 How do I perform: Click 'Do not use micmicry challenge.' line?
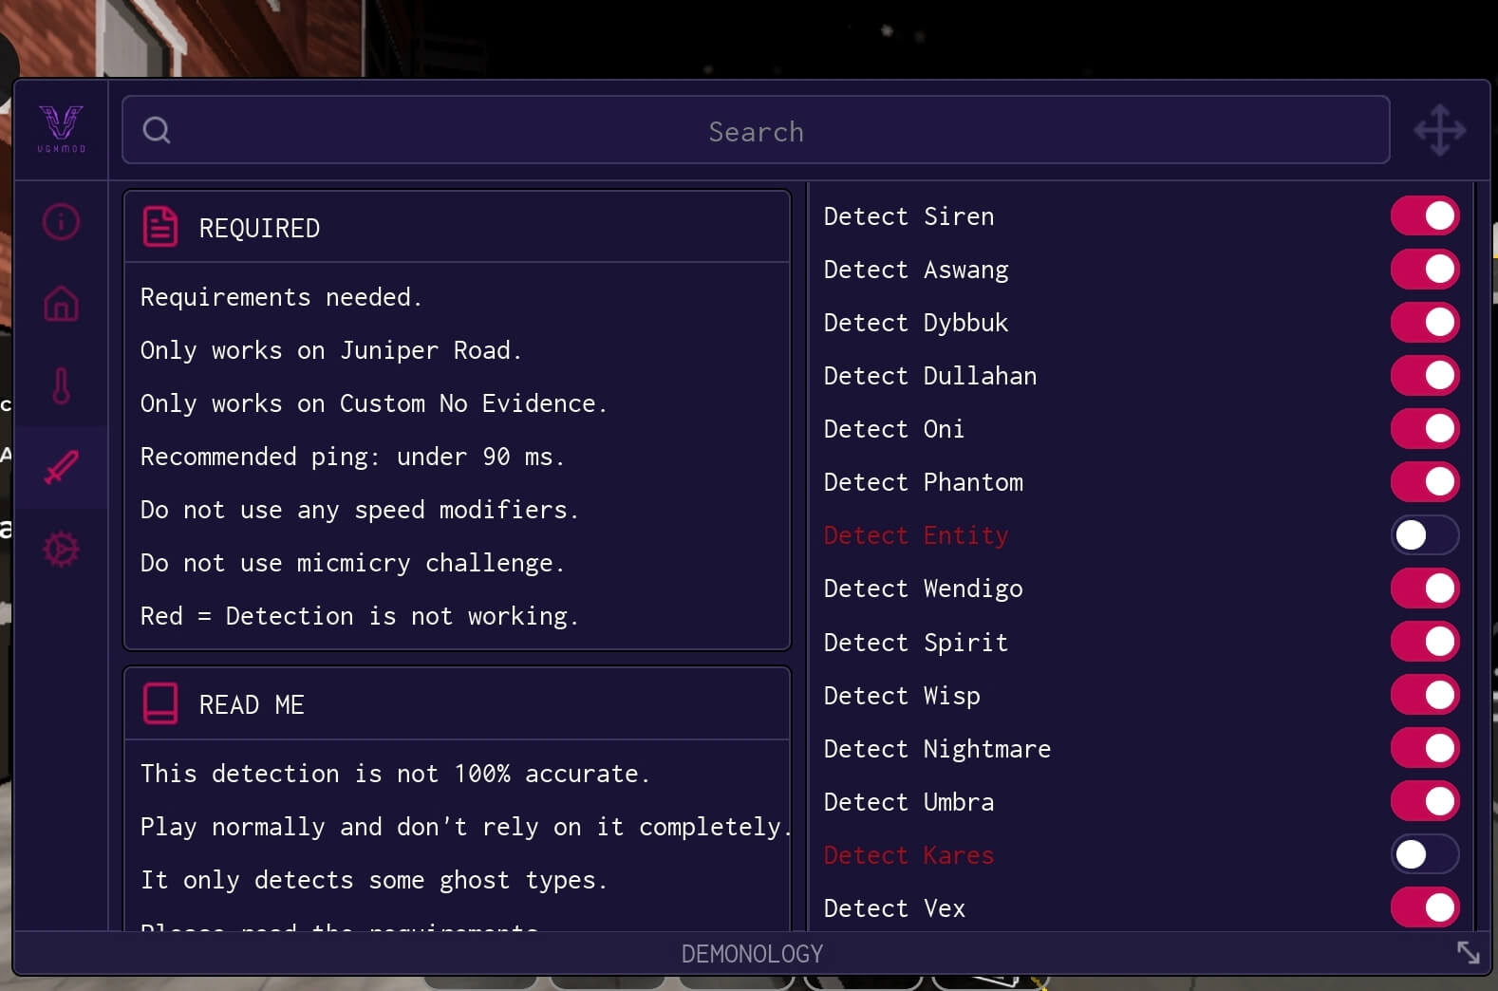[x=352, y=563]
